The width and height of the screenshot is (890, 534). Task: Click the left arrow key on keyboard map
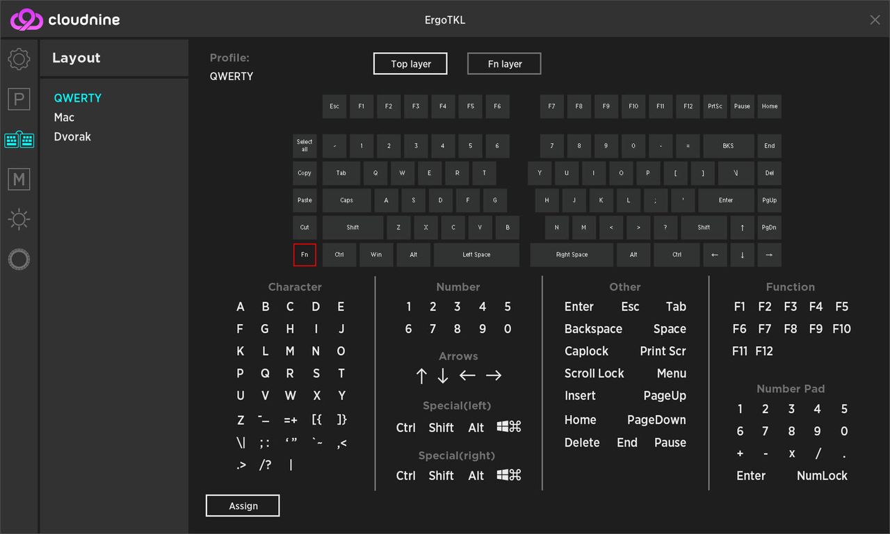[x=715, y=254]
